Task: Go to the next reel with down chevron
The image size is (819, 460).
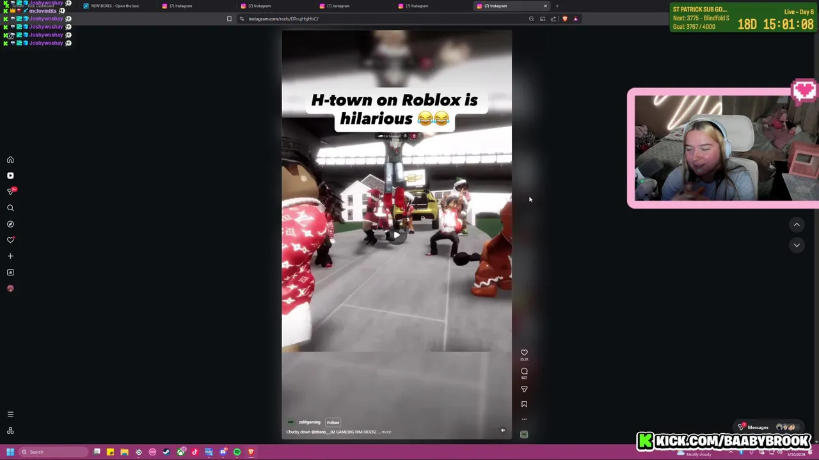Action: point(797,245)
